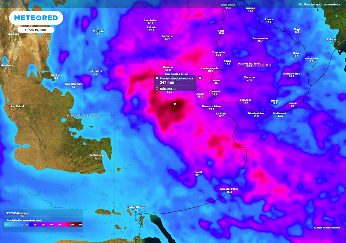The image size is (346, 243).
Task: Select the Bahía Blanca city label
Action: 136,207
